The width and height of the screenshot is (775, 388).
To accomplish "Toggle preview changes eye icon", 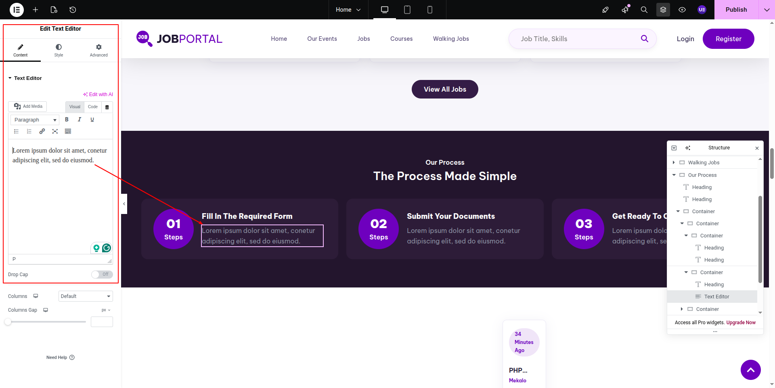I will coord(682,10).
